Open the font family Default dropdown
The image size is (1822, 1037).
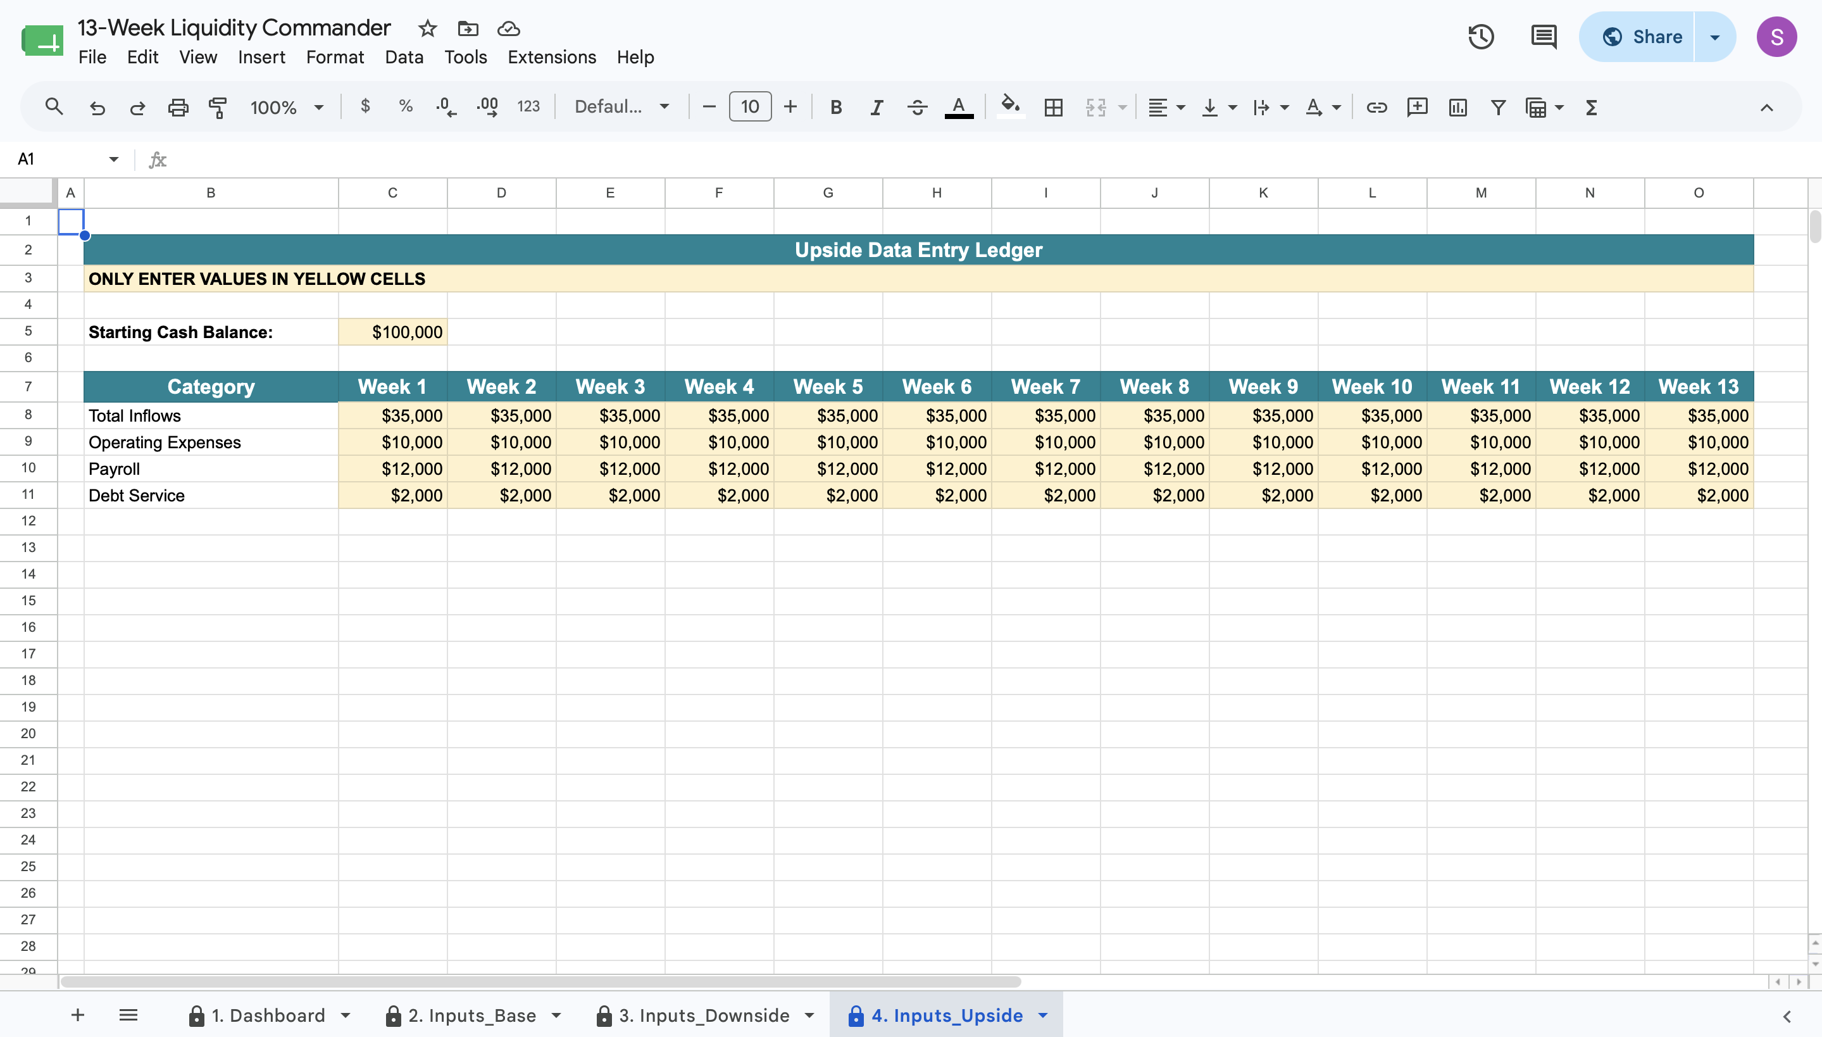coord(622,107)
